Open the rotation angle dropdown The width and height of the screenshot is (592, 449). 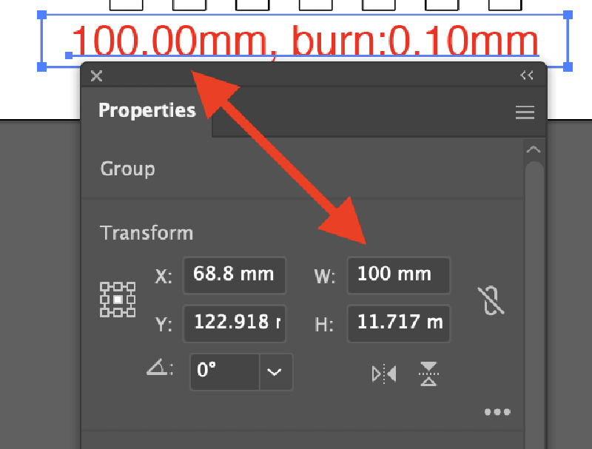275,371
